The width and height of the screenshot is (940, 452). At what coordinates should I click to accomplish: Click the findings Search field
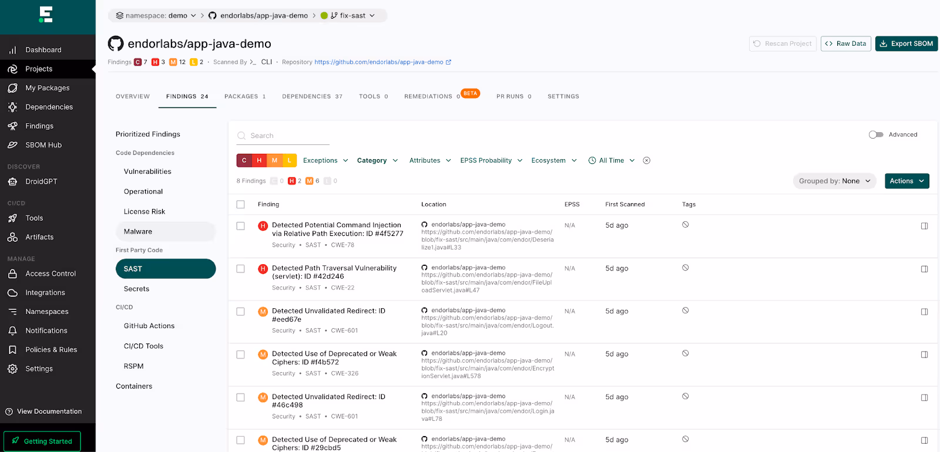283,136
